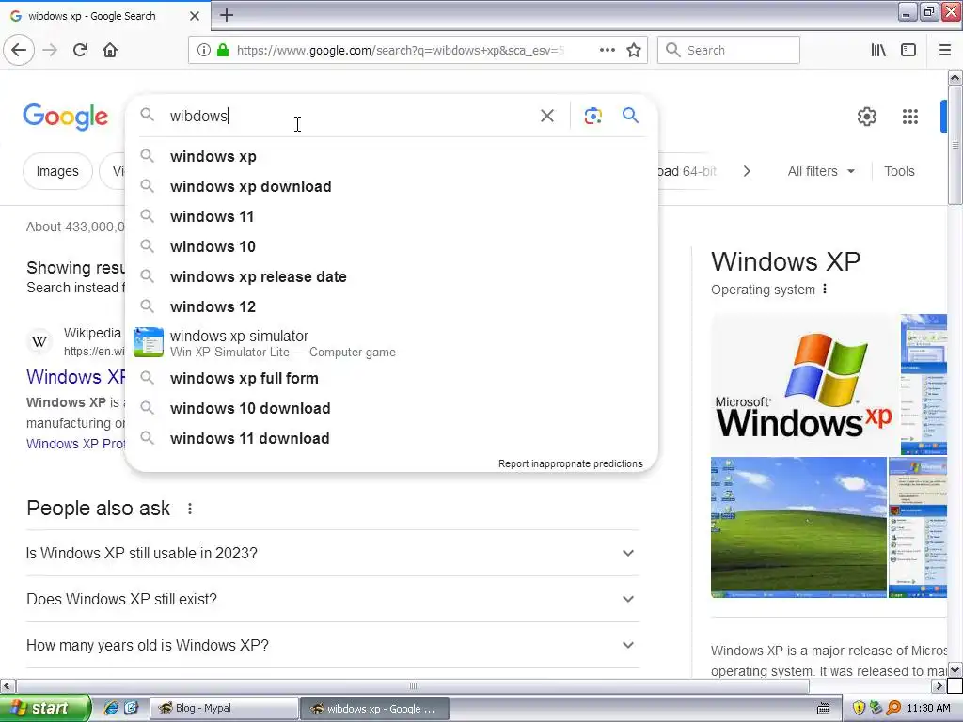Click the green padlock security icon
Image resolution: width=963 pixels, height=722 pixels.
(223, 50)
